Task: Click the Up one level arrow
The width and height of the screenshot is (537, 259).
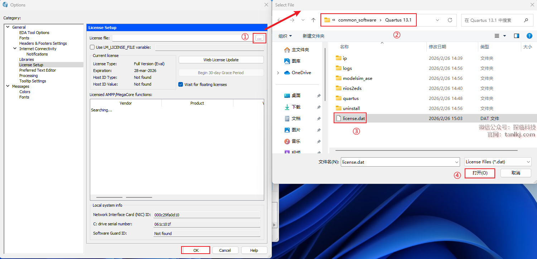Action: (313, 20)
